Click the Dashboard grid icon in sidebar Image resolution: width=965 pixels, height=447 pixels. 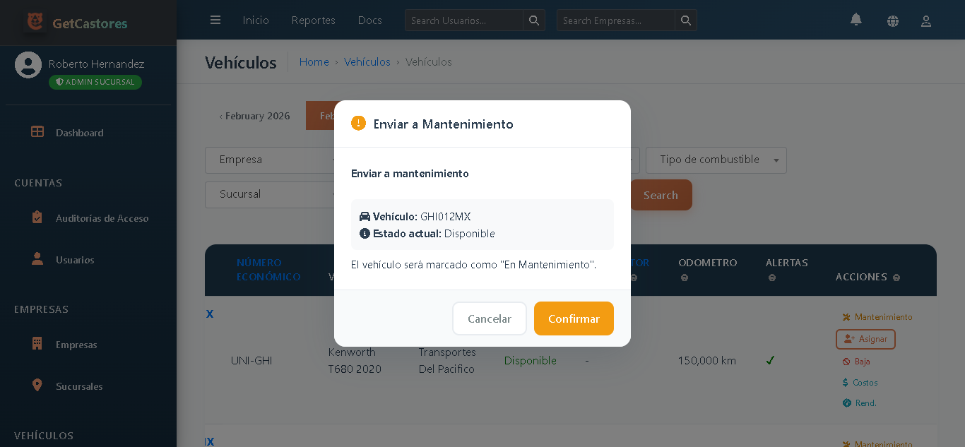36,132
